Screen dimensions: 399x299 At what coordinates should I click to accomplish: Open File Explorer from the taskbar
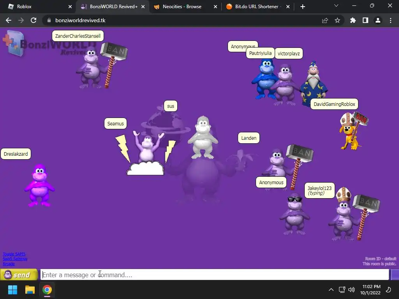30,290
